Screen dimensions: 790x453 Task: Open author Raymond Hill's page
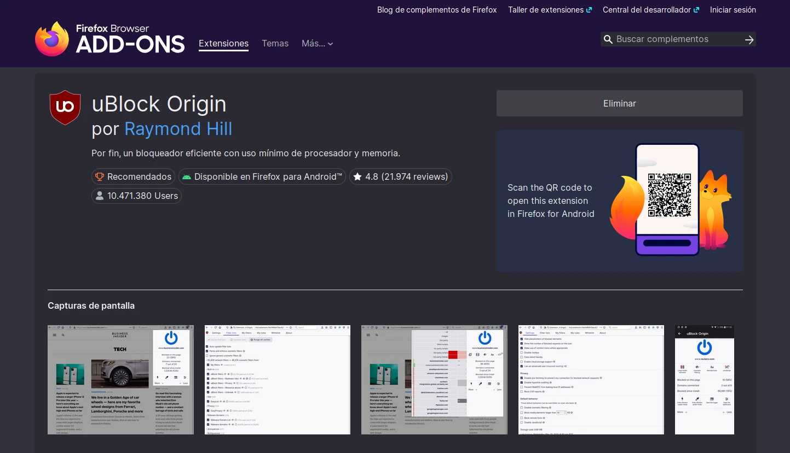point(178,129)
